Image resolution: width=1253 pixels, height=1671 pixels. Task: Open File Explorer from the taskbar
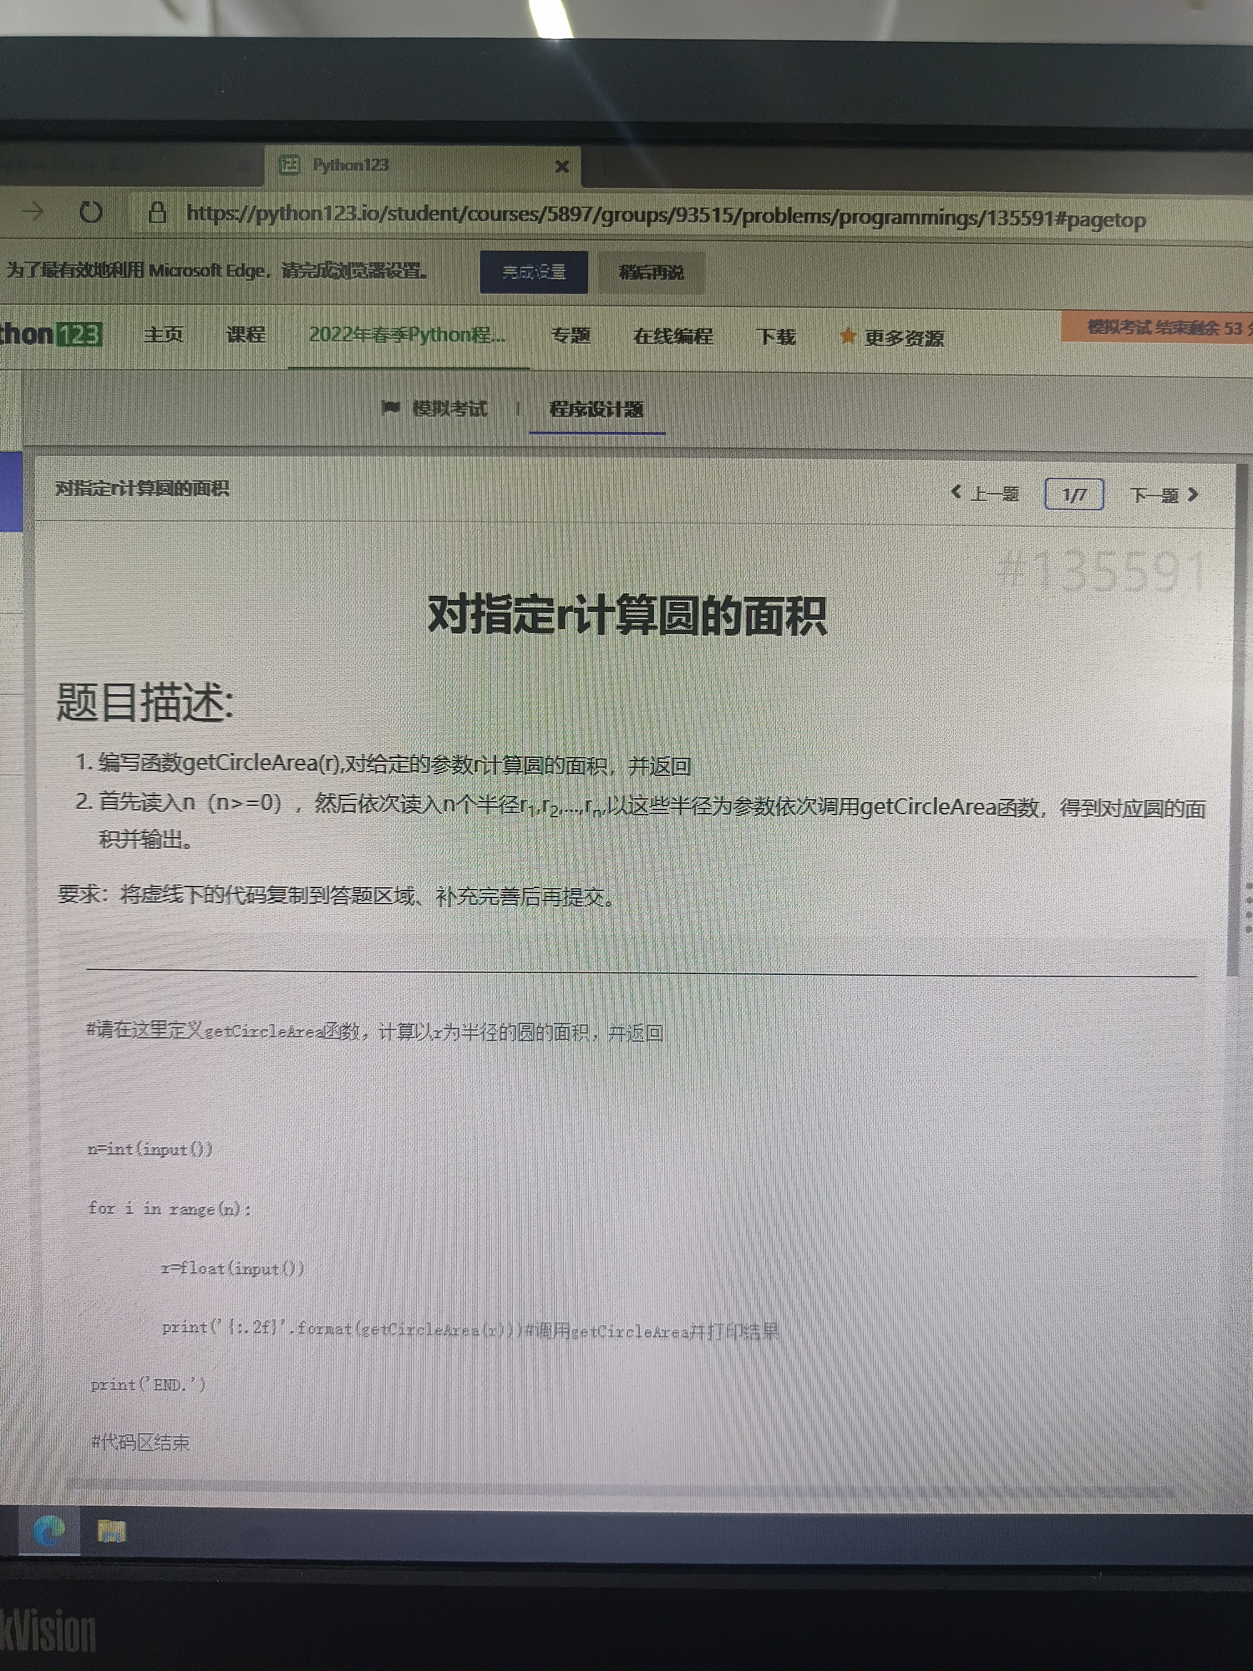(x=111, y=1531)
